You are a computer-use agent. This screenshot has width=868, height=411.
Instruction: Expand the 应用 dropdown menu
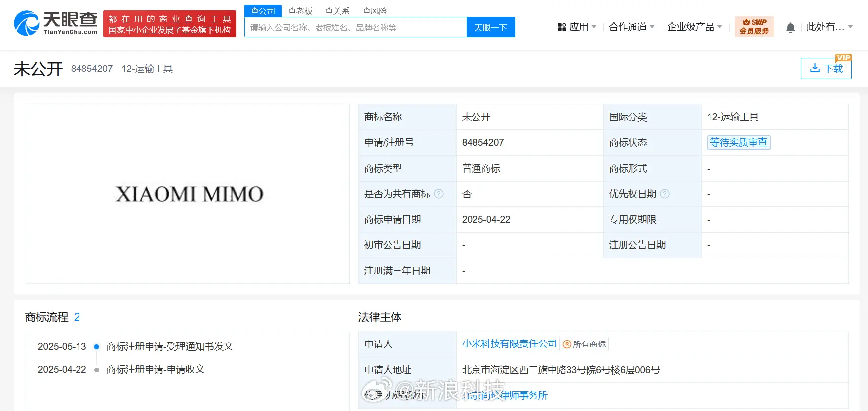(x=577, y=27)
